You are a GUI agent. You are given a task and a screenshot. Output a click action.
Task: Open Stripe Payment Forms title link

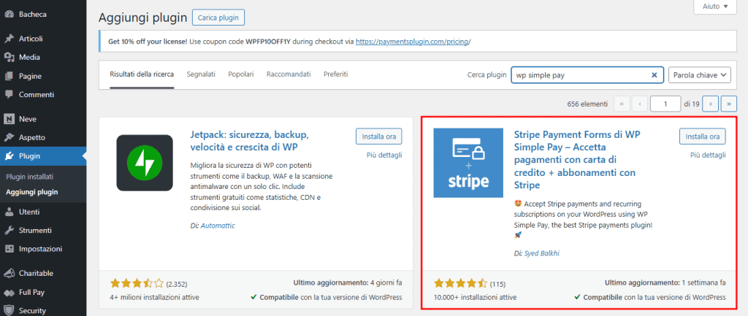[577, 160]
